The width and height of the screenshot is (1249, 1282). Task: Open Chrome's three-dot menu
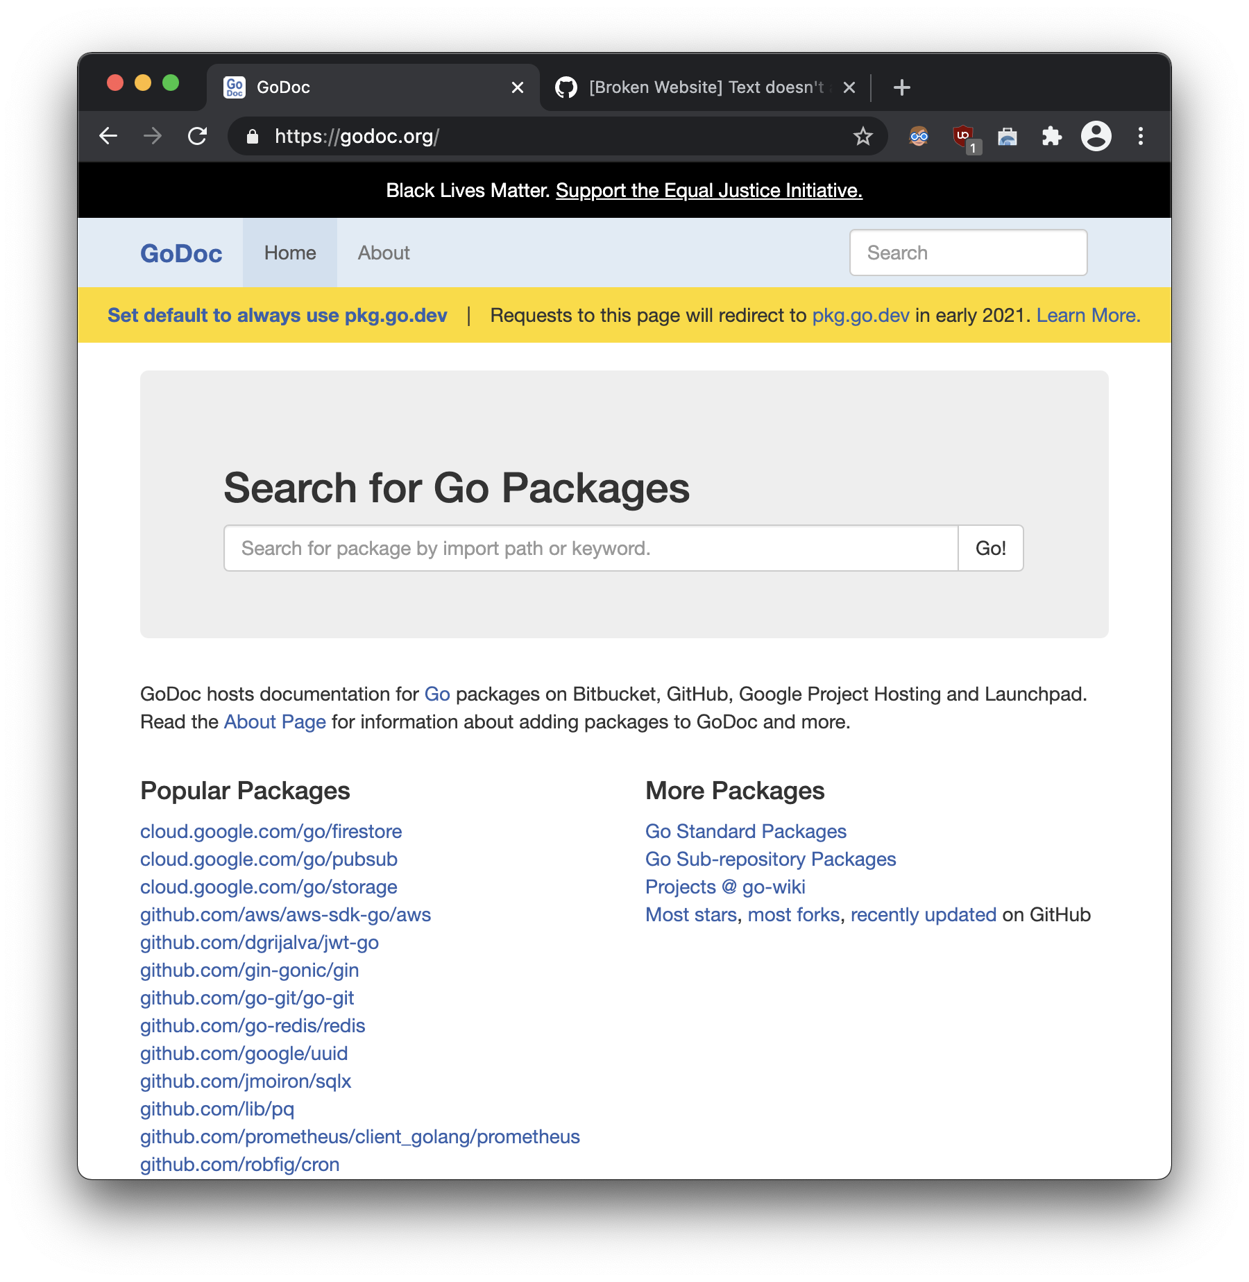1141,136
